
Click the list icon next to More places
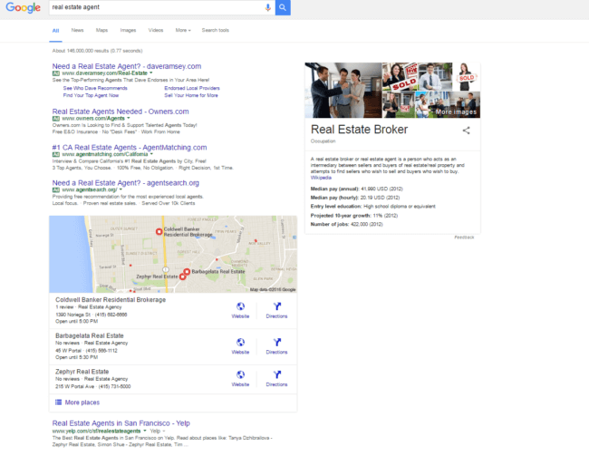(x=59, y=403)
